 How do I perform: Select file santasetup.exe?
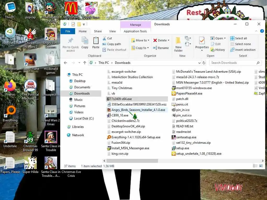coord(184,137)
